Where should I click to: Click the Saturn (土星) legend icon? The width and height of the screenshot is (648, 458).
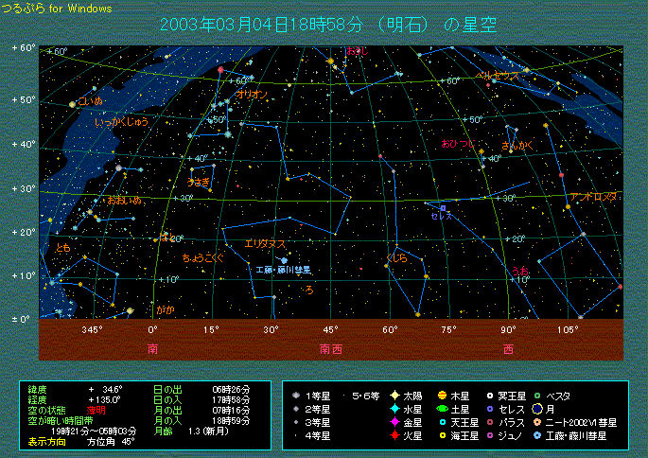[442, 409]
